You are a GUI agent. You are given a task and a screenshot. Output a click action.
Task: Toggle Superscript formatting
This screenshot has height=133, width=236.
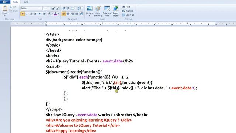point(44,14)
